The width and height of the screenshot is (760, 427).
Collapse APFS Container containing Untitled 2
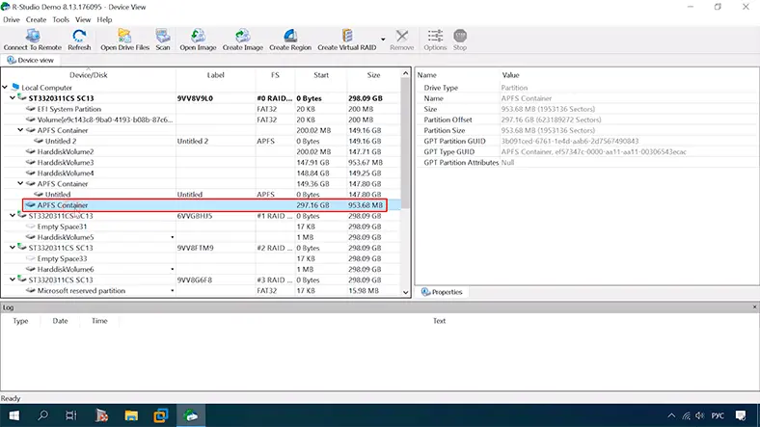click(x=20, y=130)
